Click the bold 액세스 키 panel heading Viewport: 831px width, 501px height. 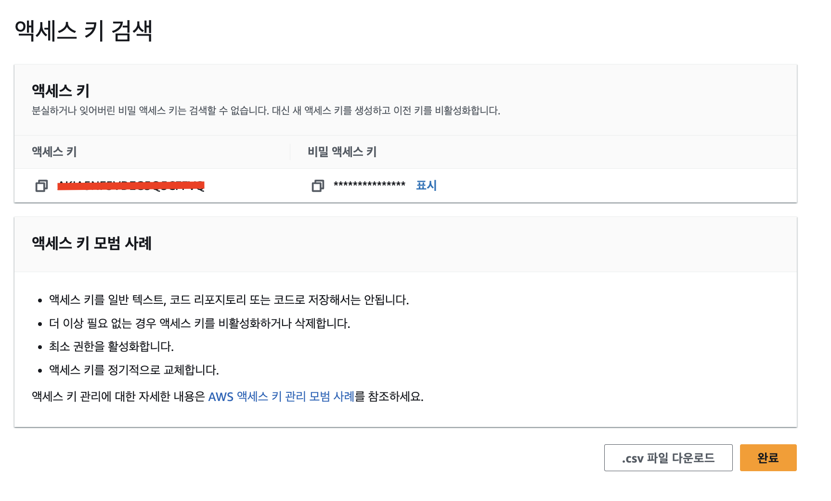tap(61, 90)
